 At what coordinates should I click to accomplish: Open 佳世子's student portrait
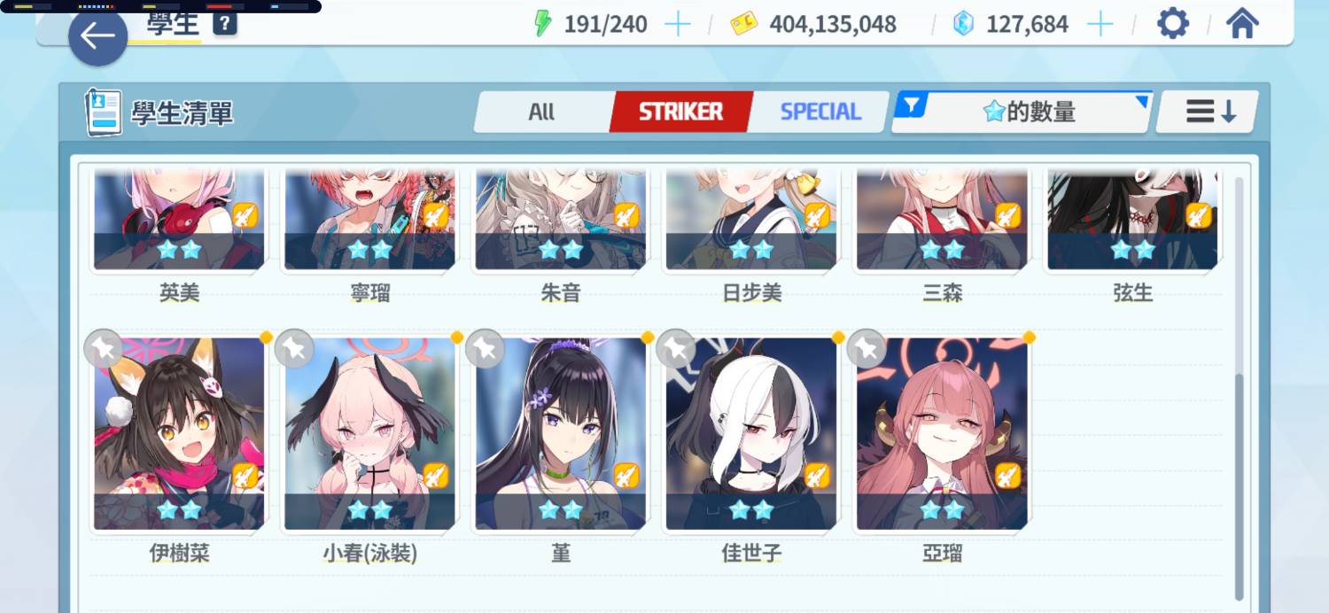pyautogui.click(x=751, y=433)
